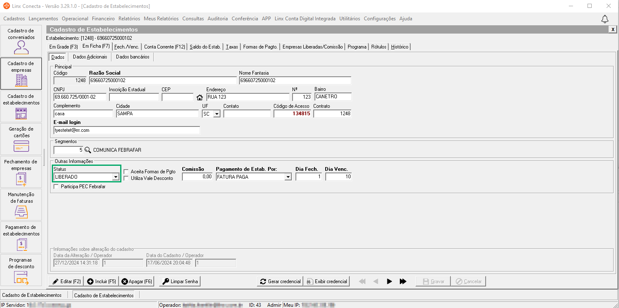
Task: Open the Configurações menu
Action: pyautogui.click(x=380, y=19)
